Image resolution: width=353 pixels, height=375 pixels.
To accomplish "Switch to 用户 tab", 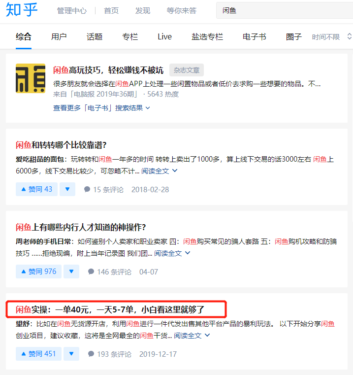I will pos(59,37).
